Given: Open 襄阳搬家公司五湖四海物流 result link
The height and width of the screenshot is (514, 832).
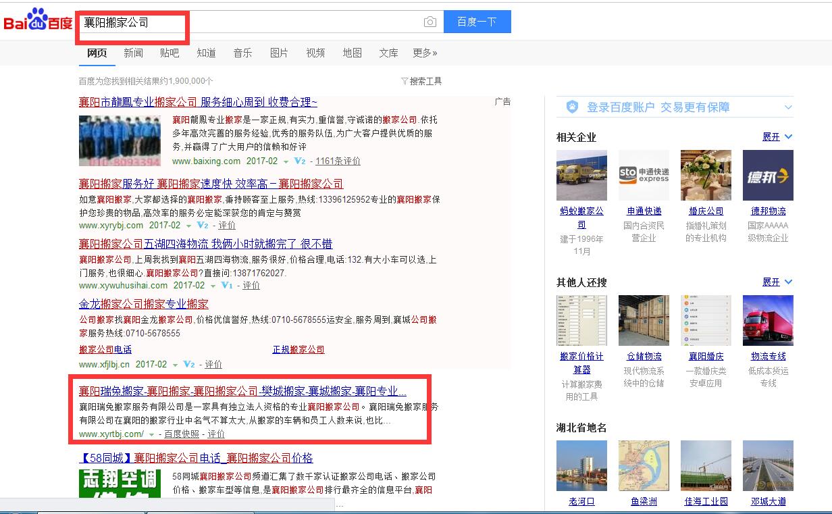Looking at the screenshot, I should pos(205,244).
